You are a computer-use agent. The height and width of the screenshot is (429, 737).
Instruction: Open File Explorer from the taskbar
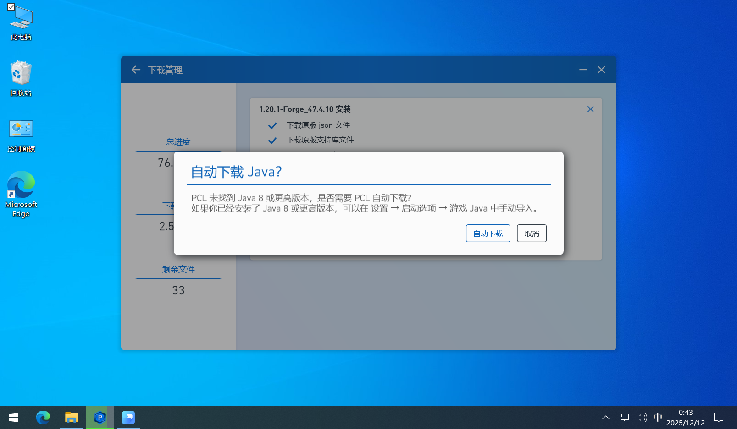point(72,418)
